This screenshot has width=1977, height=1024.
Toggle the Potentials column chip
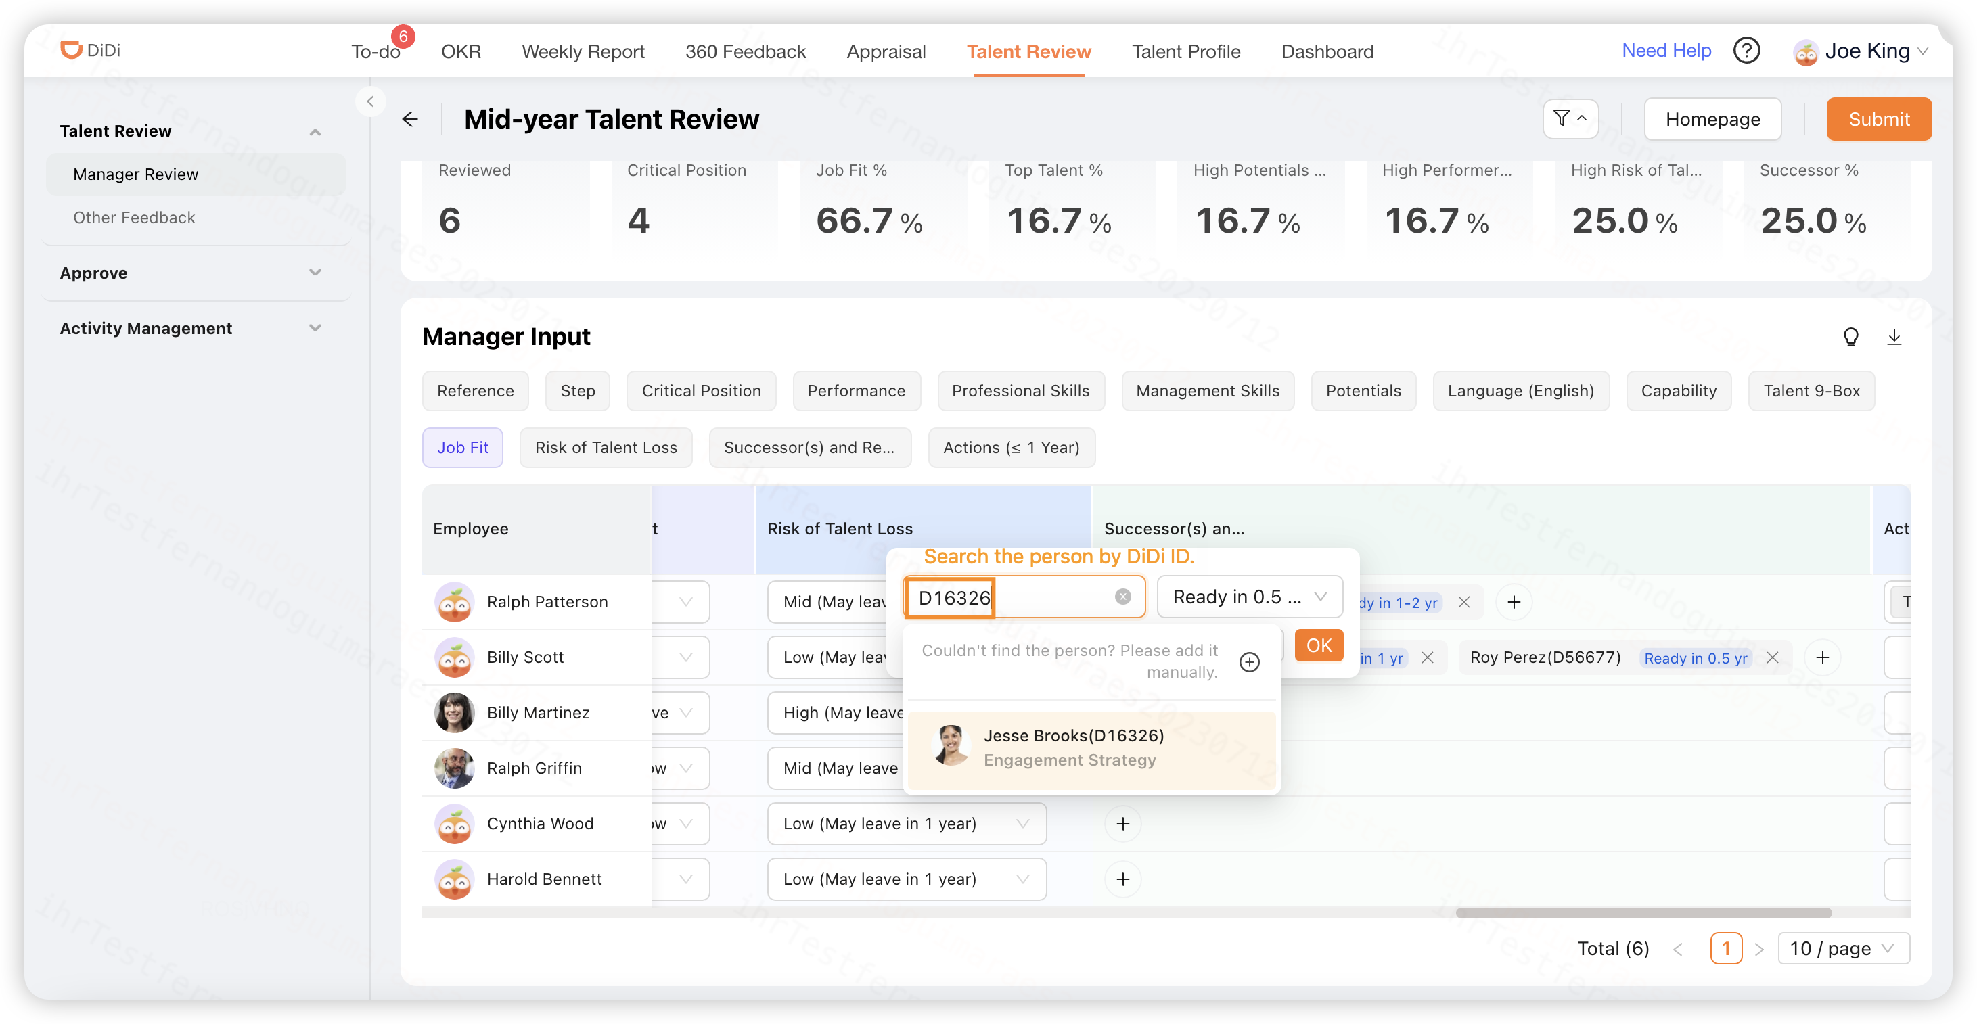click(x=1363, y=390)
